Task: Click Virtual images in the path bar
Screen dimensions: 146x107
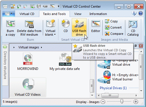Action: (x=29, y=47)
